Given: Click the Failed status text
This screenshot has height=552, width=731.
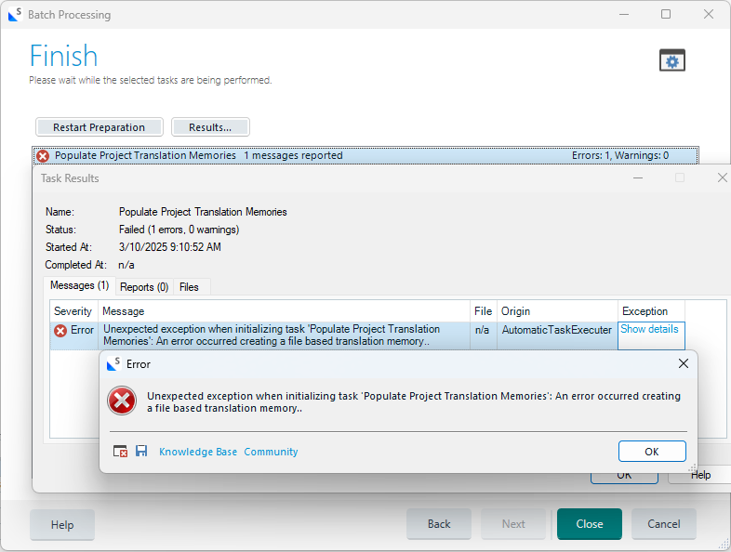Looking at the screenshot, I should tap(179, 230).
